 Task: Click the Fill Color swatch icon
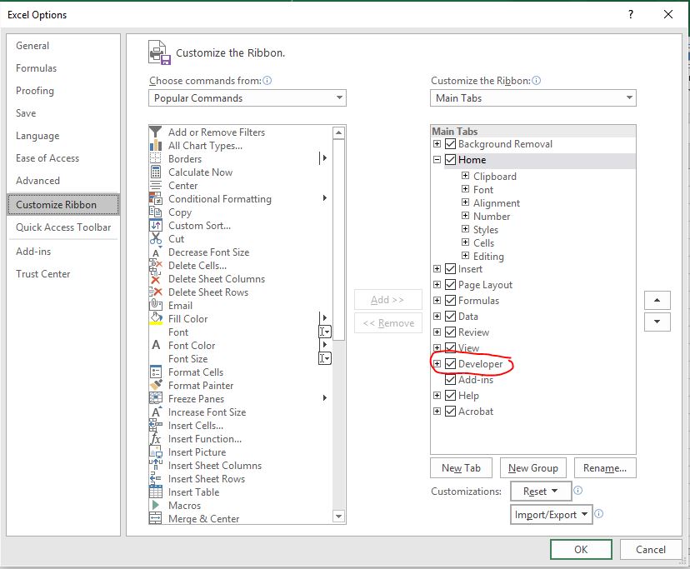pyautogui.click(x=157, y=318)
